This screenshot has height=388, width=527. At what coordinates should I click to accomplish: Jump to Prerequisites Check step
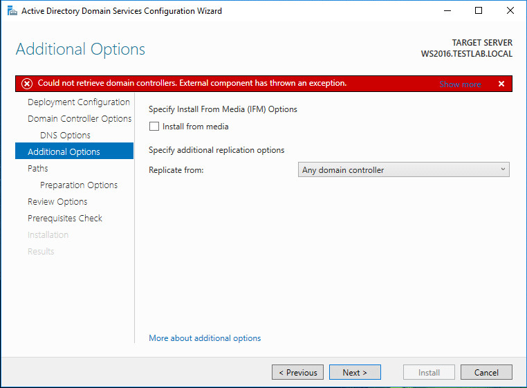[65, 219]
